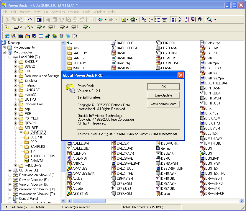The image size is (246, 211).
Task: Click sort ascending by name icon
Action: (x=174, y=20)
